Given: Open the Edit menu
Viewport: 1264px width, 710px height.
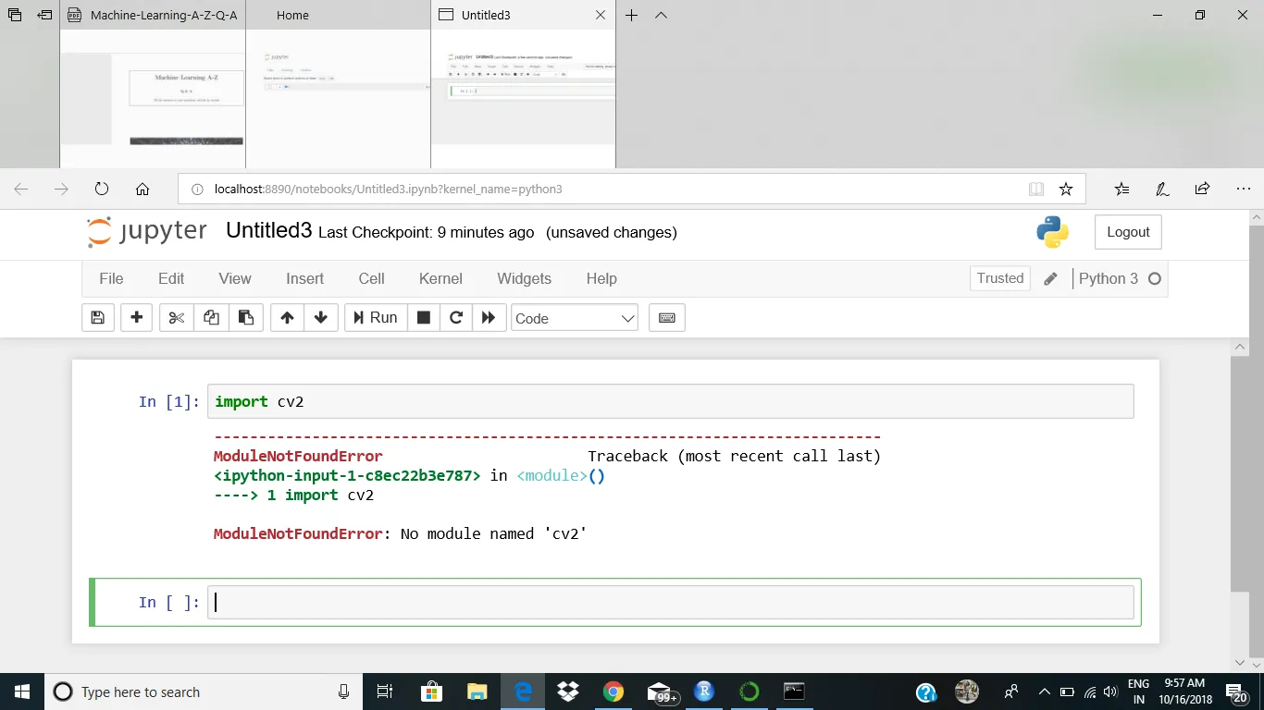Looking at the screenshot, I should coord(171,278).
